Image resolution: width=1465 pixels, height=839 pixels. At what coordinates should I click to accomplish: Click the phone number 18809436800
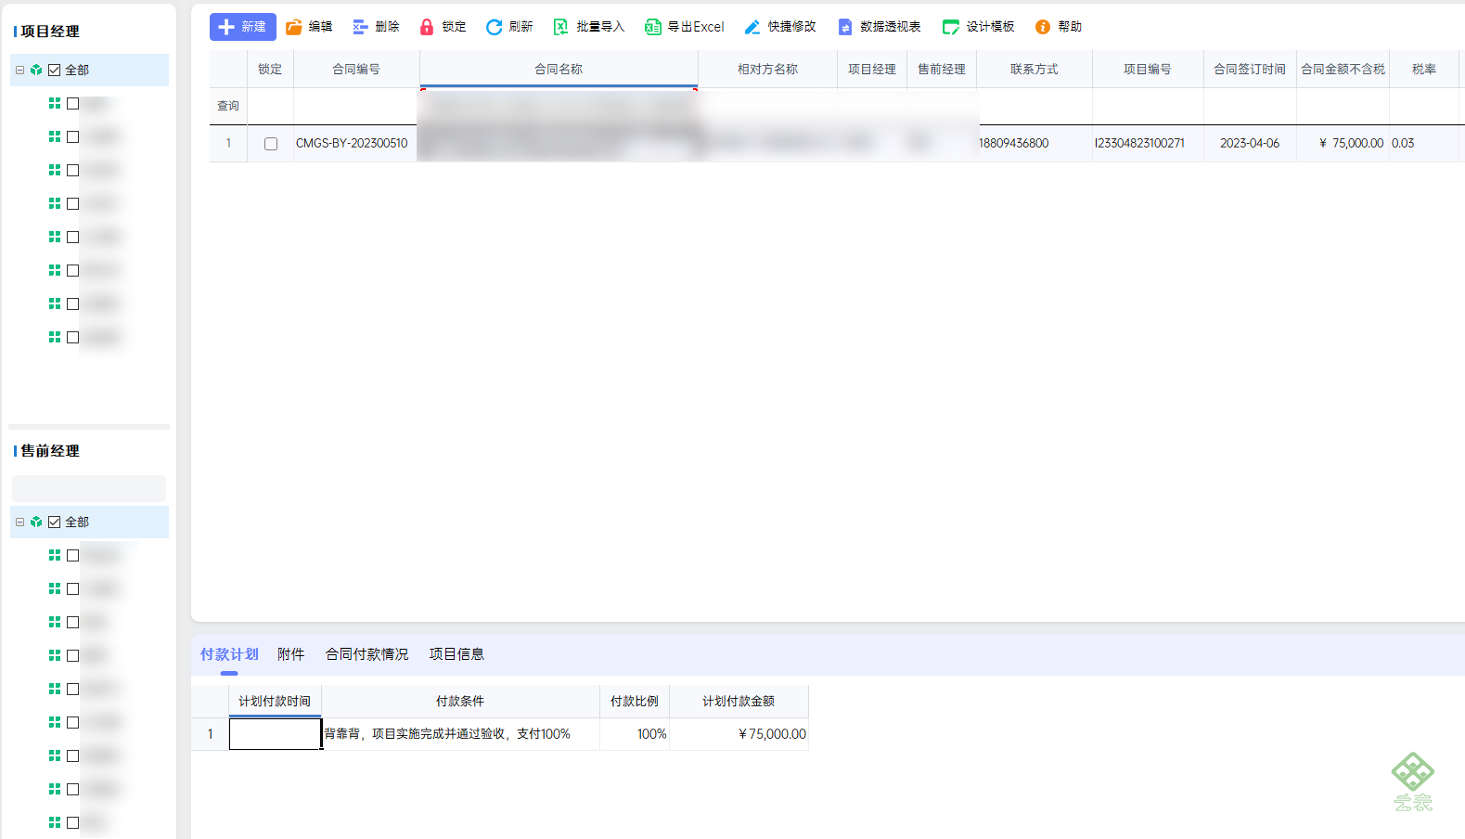tap(1014, 143)
